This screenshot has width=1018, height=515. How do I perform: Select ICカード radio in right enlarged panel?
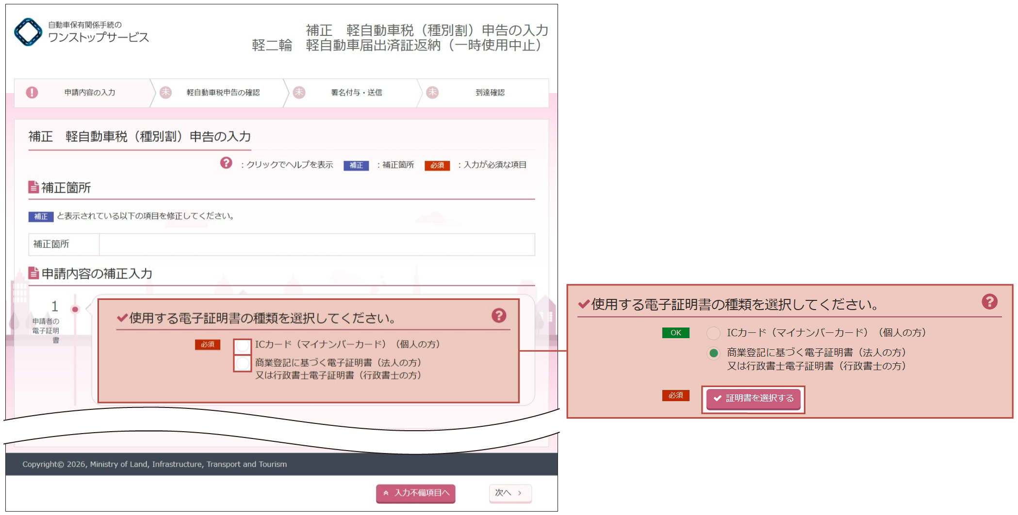pos(713,333)
